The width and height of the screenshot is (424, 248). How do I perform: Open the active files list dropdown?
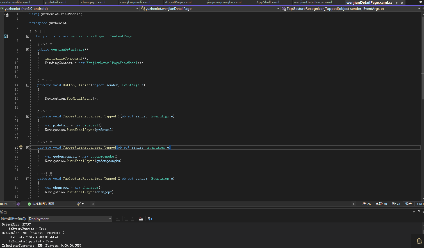click(421, 2)
